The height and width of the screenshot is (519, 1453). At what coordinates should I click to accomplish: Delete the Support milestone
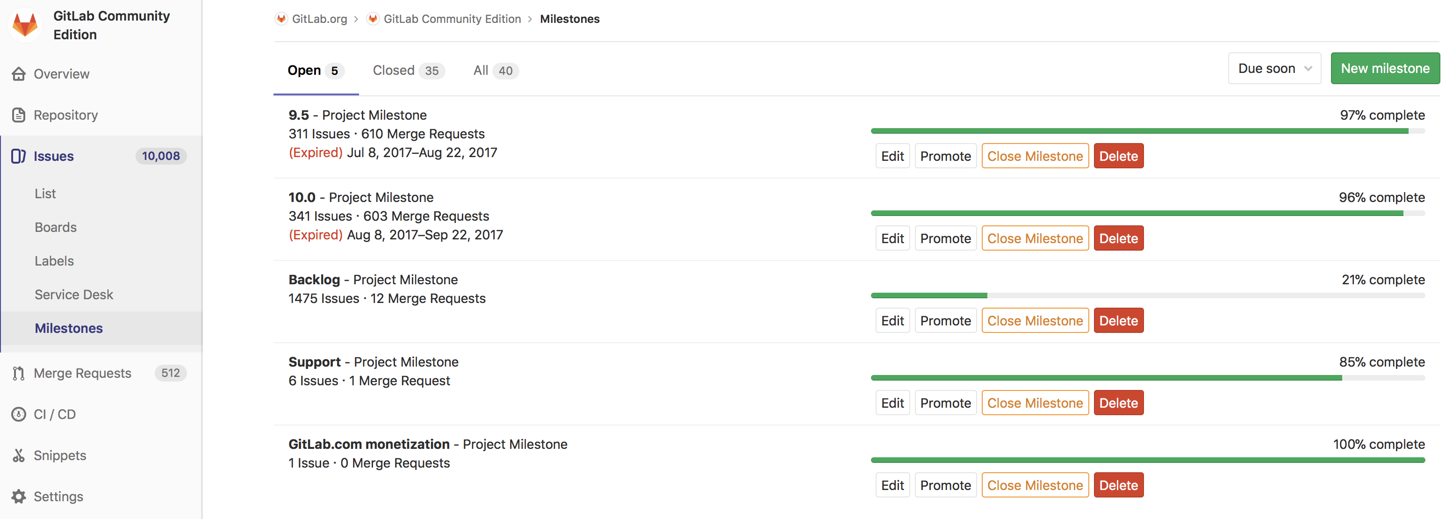tap(1119, 402)
